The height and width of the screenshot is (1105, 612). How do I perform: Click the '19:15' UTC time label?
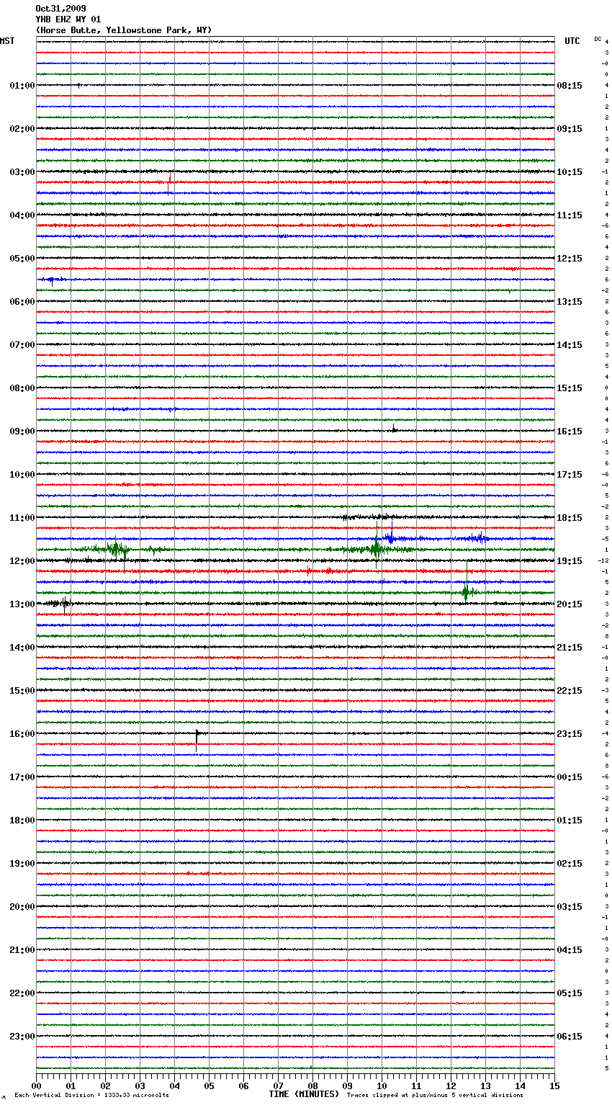coord(570,561)
